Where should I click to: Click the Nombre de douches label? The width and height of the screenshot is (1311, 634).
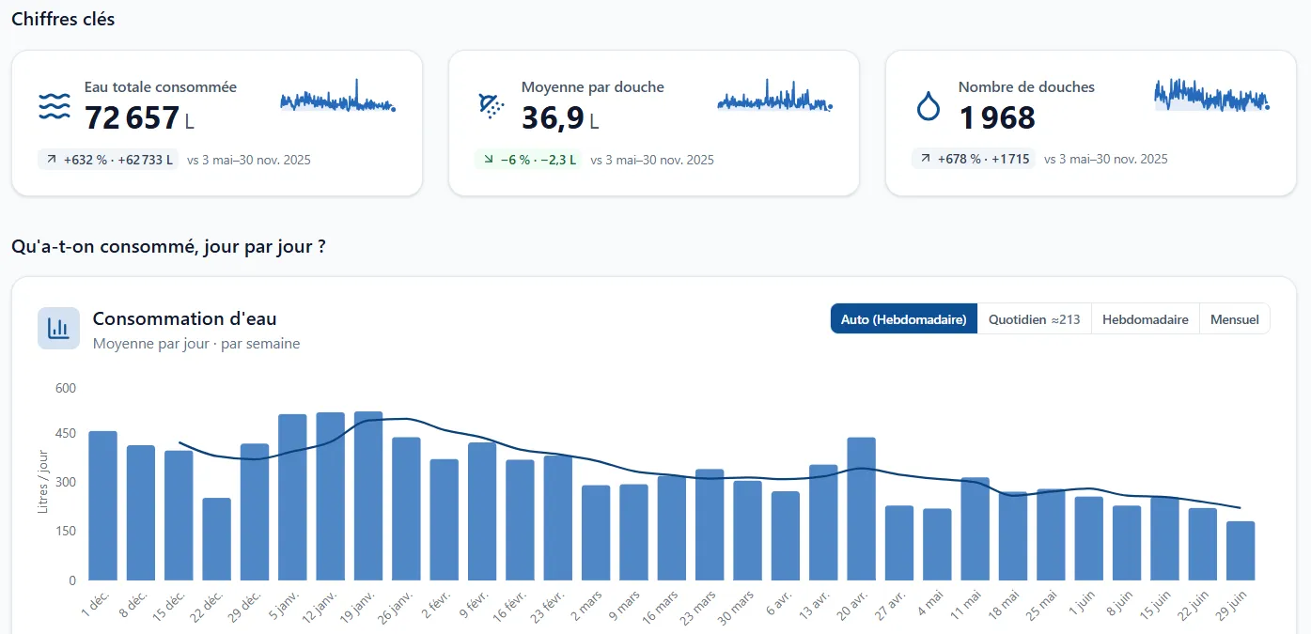click(x=1026, y=87)
